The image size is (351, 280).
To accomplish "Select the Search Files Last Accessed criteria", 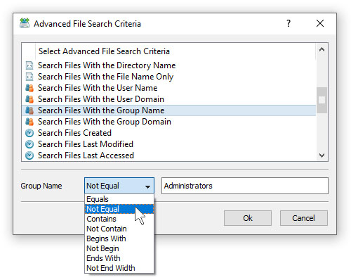I will click(x=168, y=155).
